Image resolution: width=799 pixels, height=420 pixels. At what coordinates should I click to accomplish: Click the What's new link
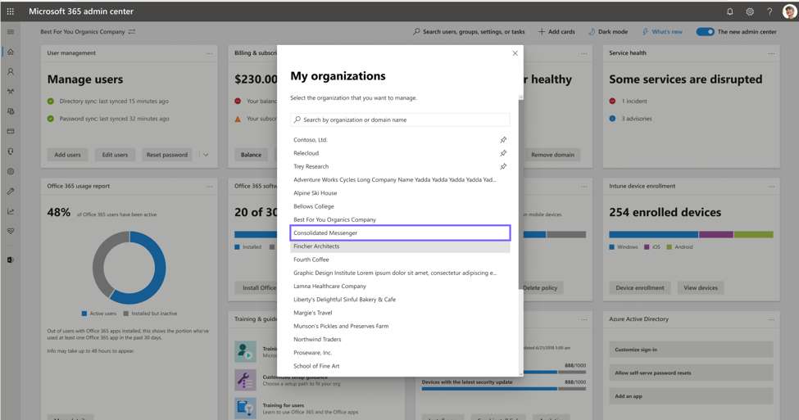(662, 32)
